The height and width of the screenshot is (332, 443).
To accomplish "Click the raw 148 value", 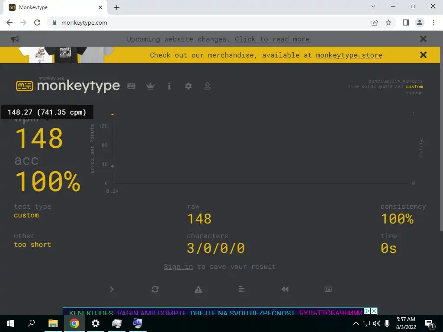I will [x=199, y=219].
